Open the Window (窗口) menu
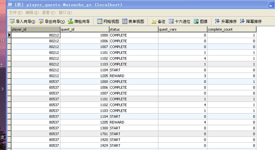 point(65,12)
